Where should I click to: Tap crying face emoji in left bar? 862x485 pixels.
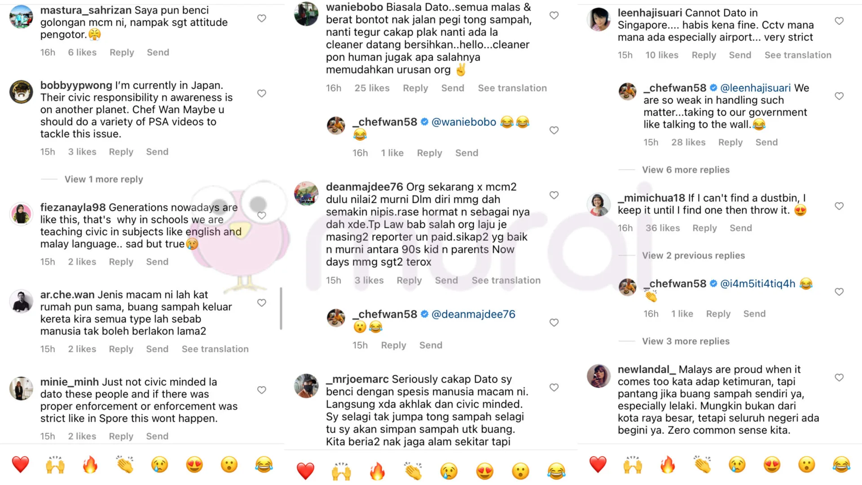tap(159, 464)
